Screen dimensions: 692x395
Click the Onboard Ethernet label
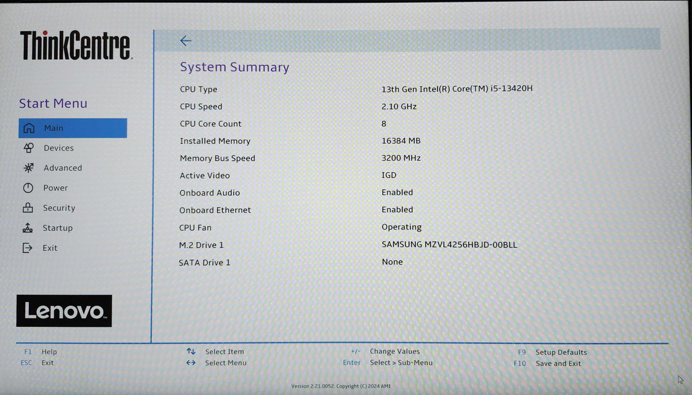pos(215,210)
